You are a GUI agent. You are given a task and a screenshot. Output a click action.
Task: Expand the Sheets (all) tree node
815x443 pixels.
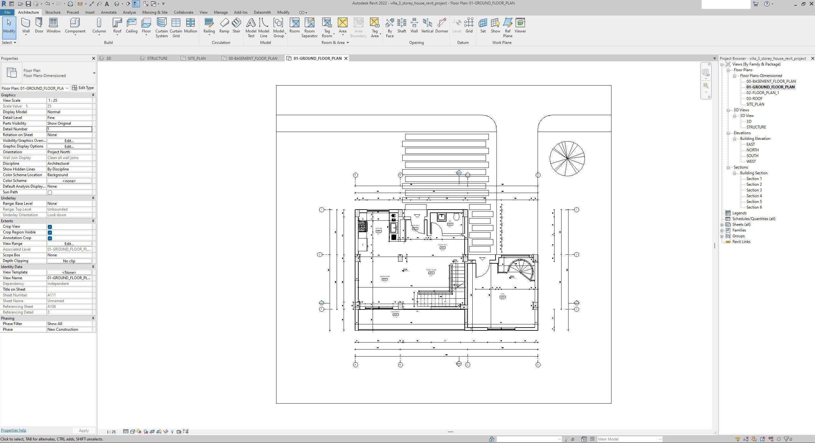(722, 225)
